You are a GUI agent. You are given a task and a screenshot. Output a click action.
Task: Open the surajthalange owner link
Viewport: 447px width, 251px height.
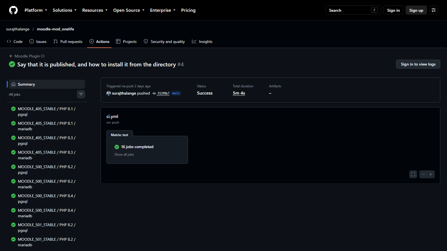[x=18, y=29]
